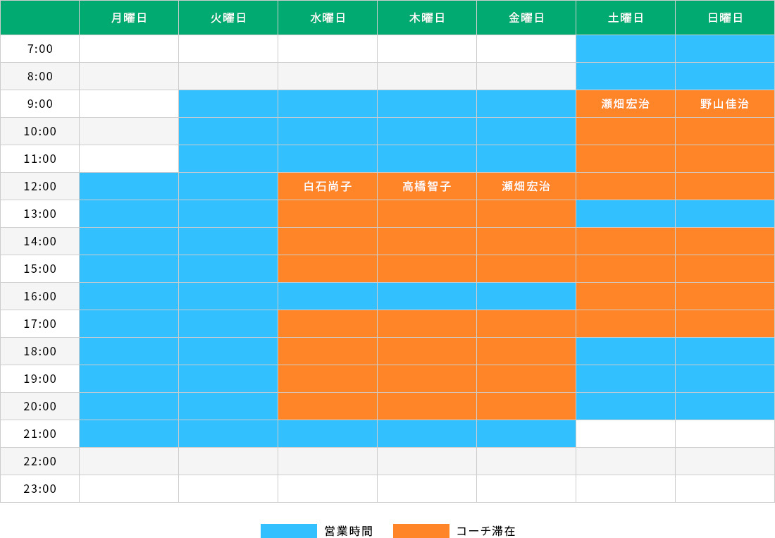Viewport: 775px width, 538px height.
Task: Select coach 野山佳治 on Sunday
Action: tap(725, 104)
